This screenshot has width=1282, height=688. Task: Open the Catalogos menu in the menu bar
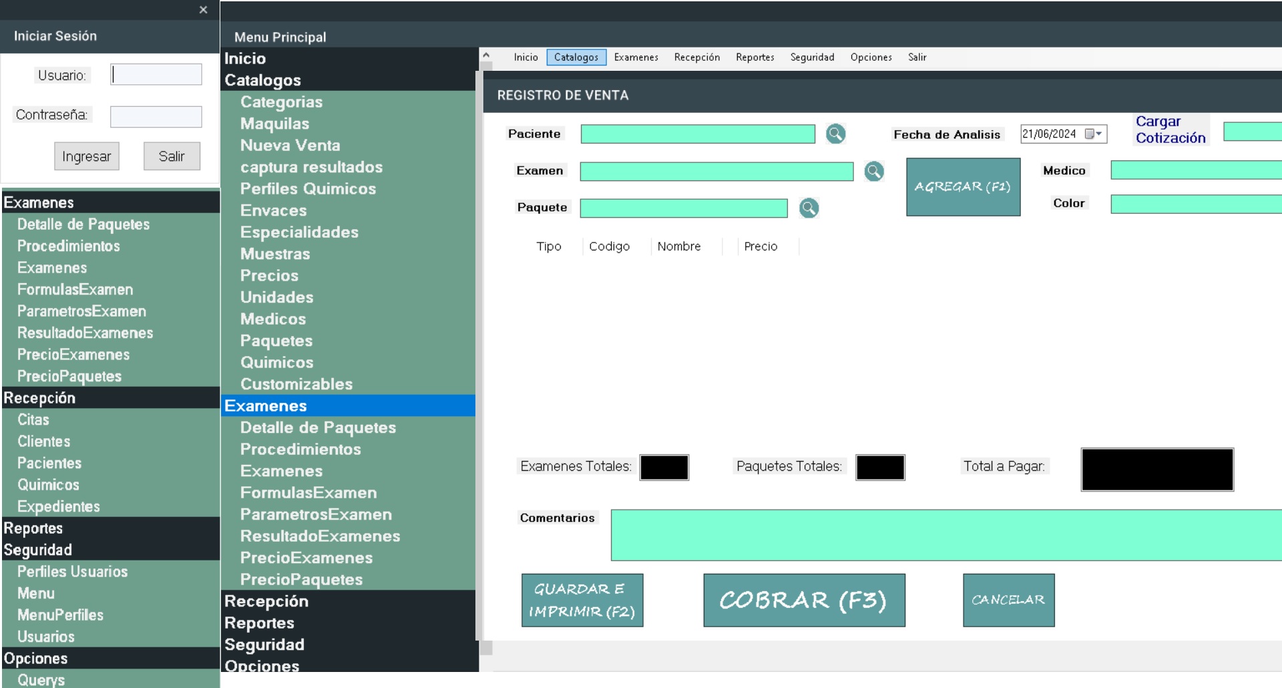pyautogui.click(x=576, y=57)
